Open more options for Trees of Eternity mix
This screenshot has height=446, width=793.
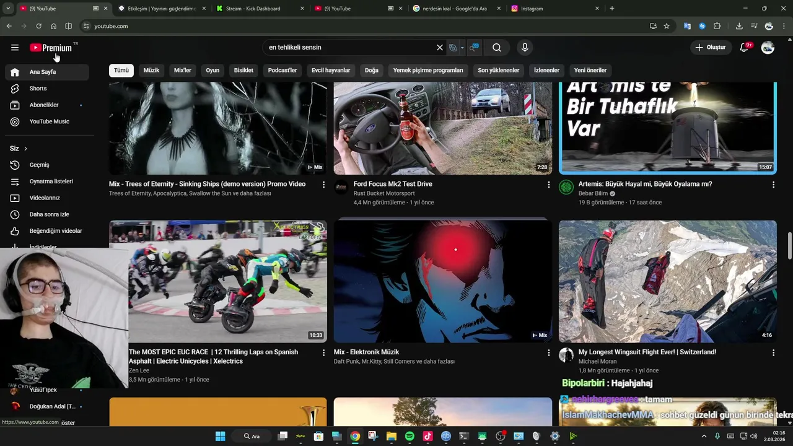[x=323, y=185]
